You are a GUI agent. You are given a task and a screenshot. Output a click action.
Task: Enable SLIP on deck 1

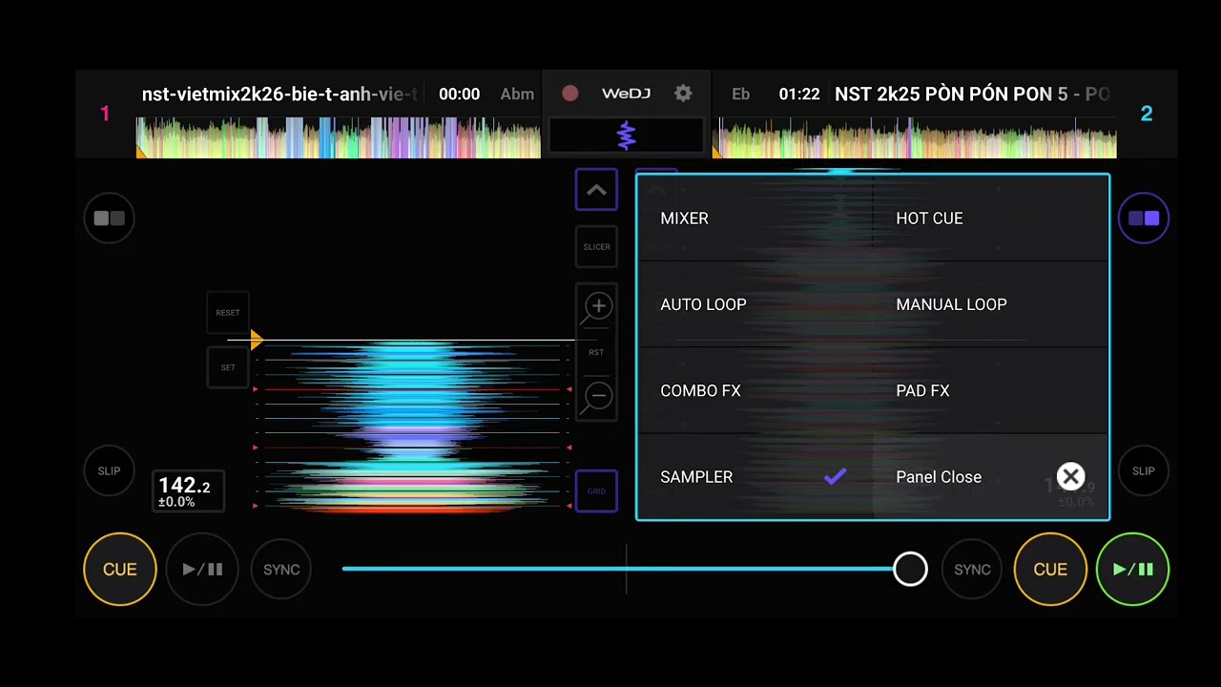(110, 471)
